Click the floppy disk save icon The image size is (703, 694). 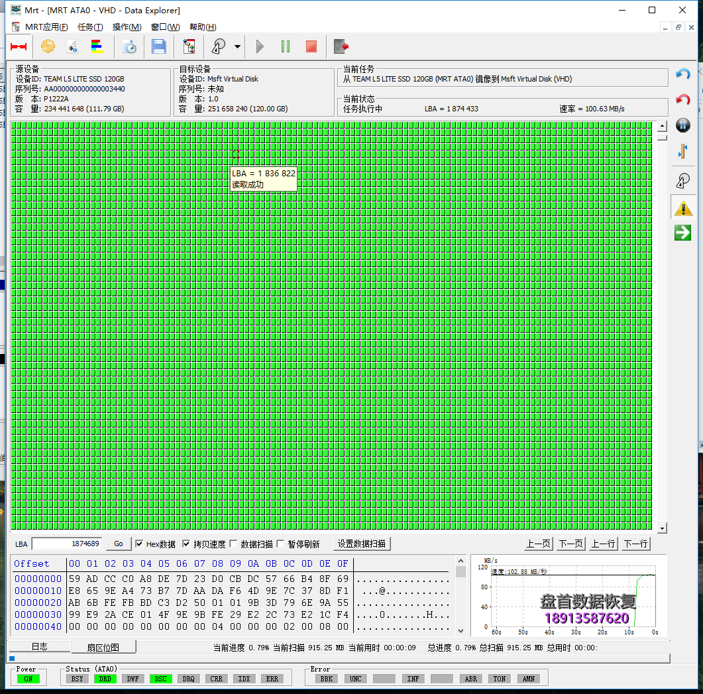click(x=159, y=46)
